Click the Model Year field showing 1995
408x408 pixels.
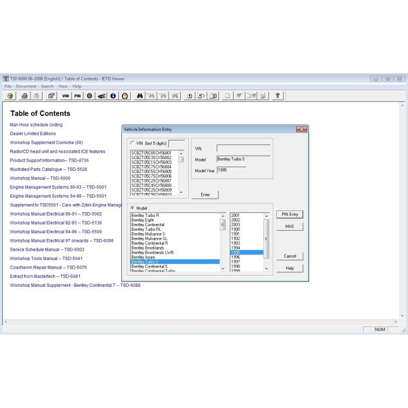[231, 170]
